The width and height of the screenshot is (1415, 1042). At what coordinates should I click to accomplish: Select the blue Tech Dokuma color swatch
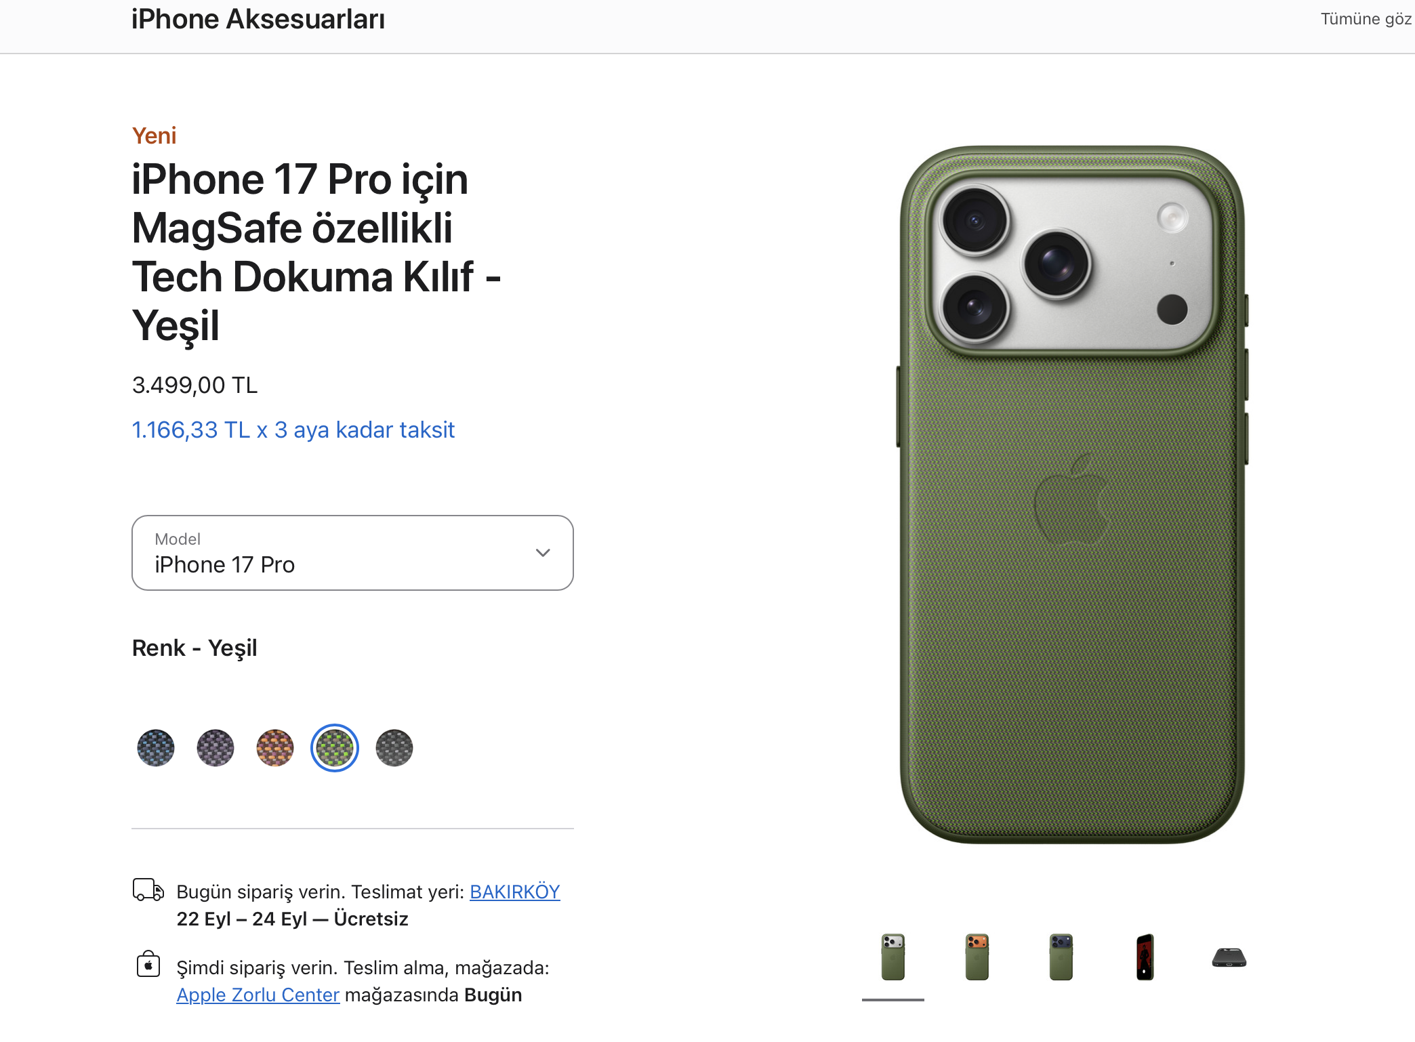[x=156, y=748]
